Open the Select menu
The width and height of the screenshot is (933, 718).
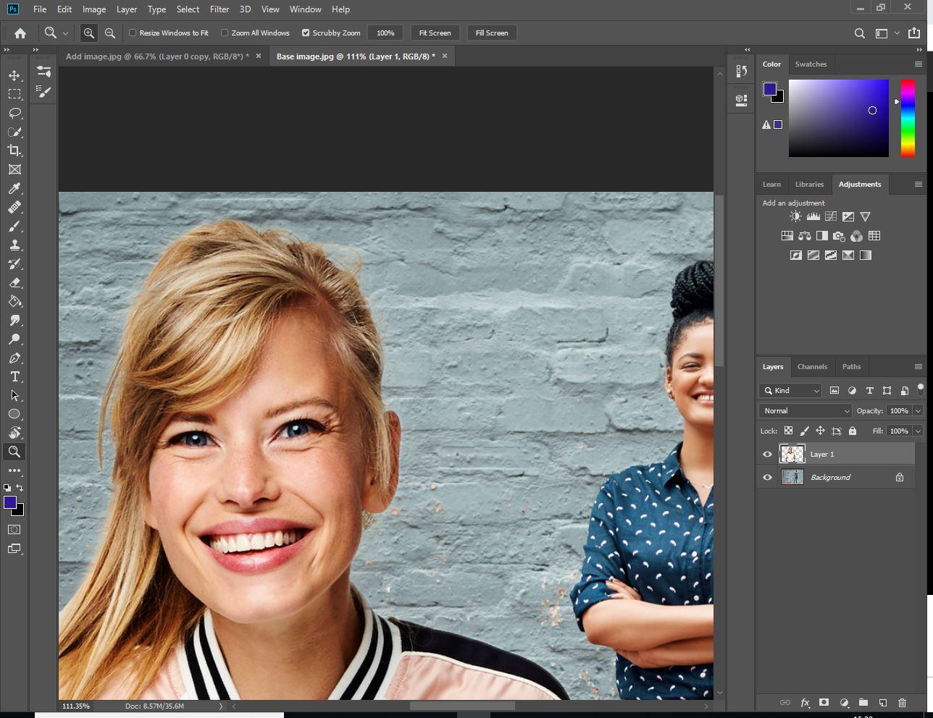point(188,9)
